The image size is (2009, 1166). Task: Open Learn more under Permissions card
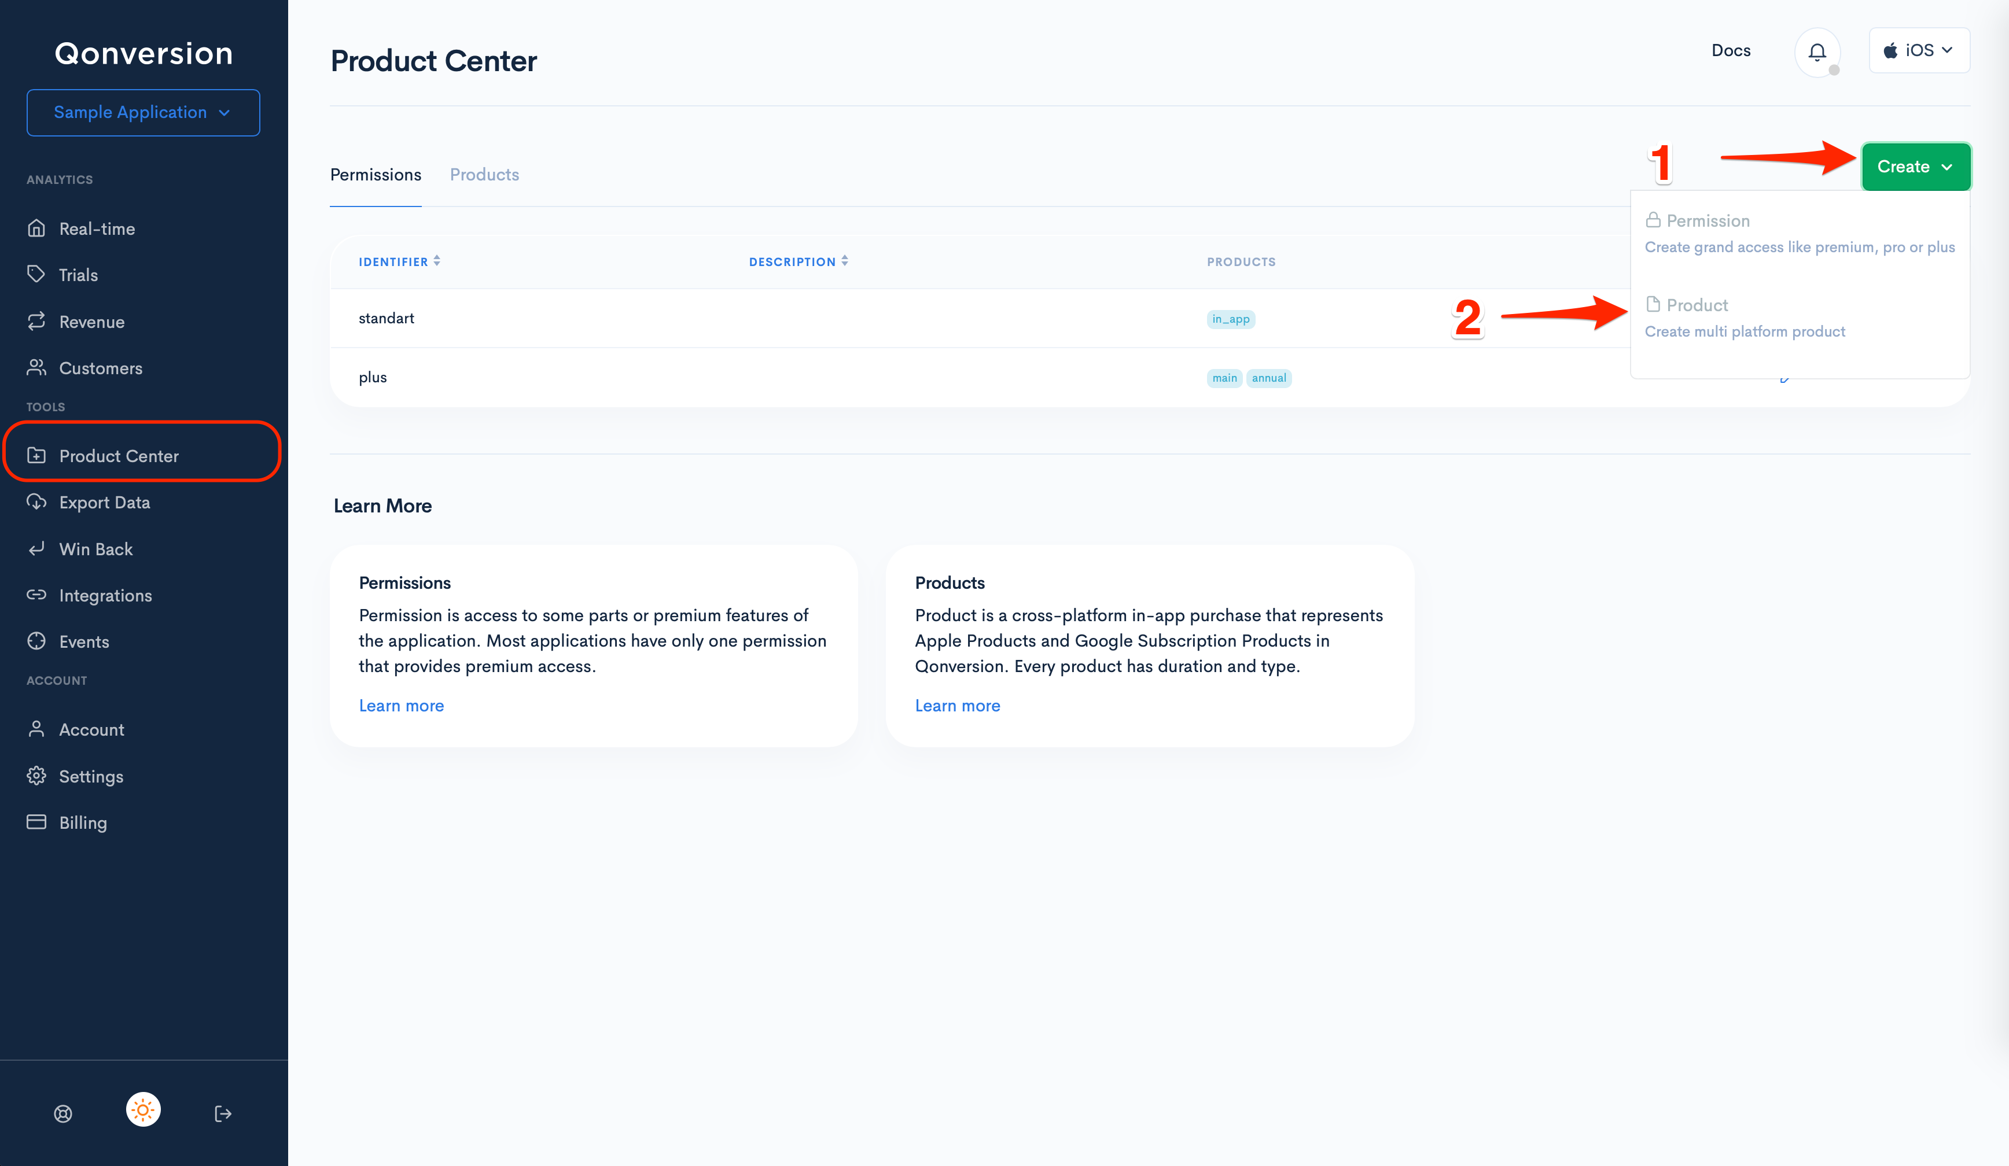coord(401,706)
